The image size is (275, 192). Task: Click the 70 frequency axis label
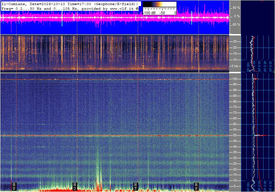click(235, 113)
